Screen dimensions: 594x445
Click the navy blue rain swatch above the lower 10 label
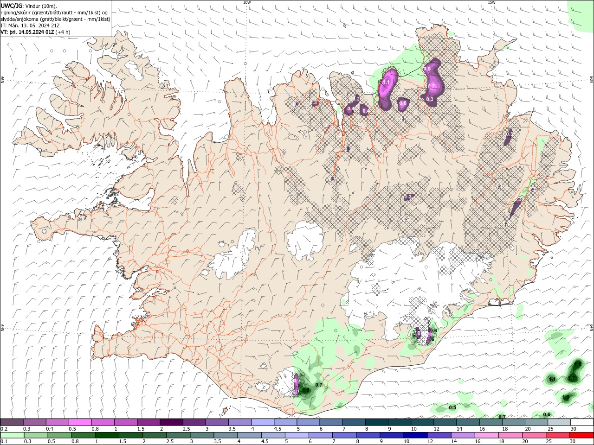point(415,435)
